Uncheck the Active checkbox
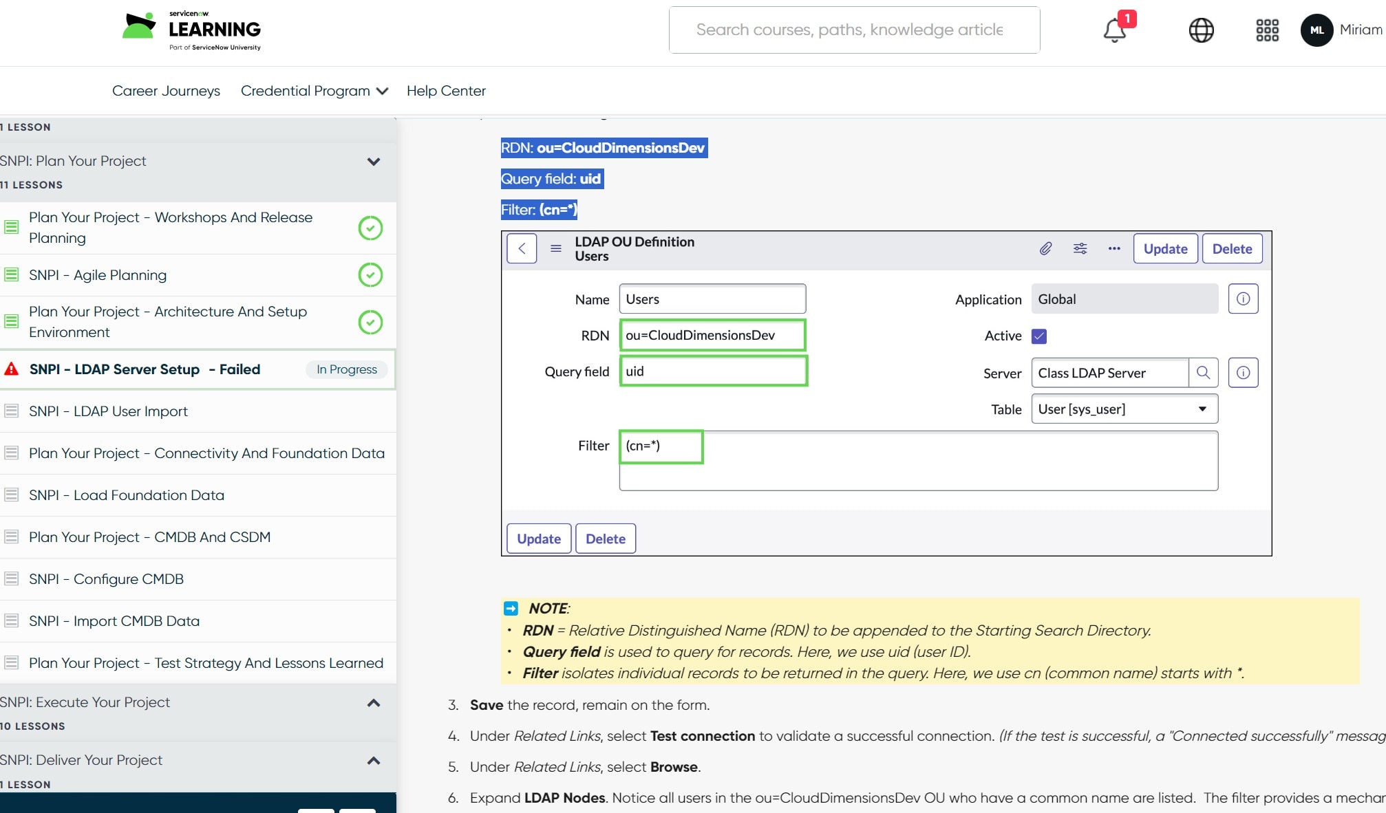Image resolution: width=1386 pixels, height=813 pixels. click(x=1039, y=336)
